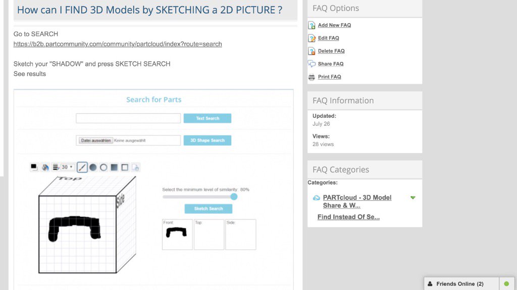Select the Front view sketch thumbnail

click(177, 235)
